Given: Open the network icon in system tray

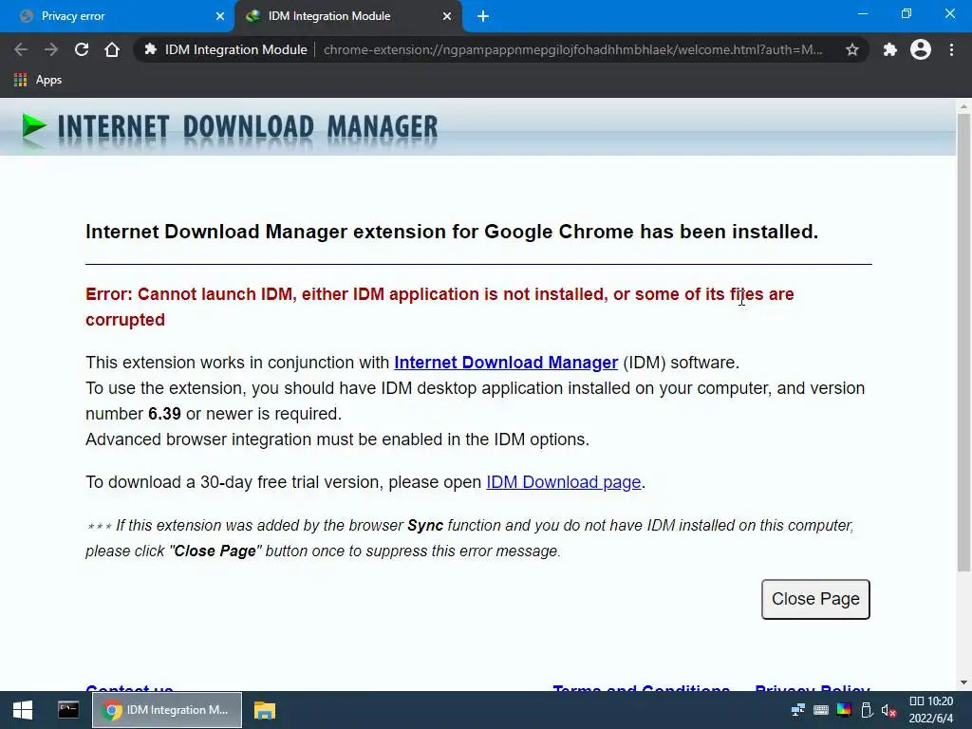Looking at the screenshot, I should point(797,710).
